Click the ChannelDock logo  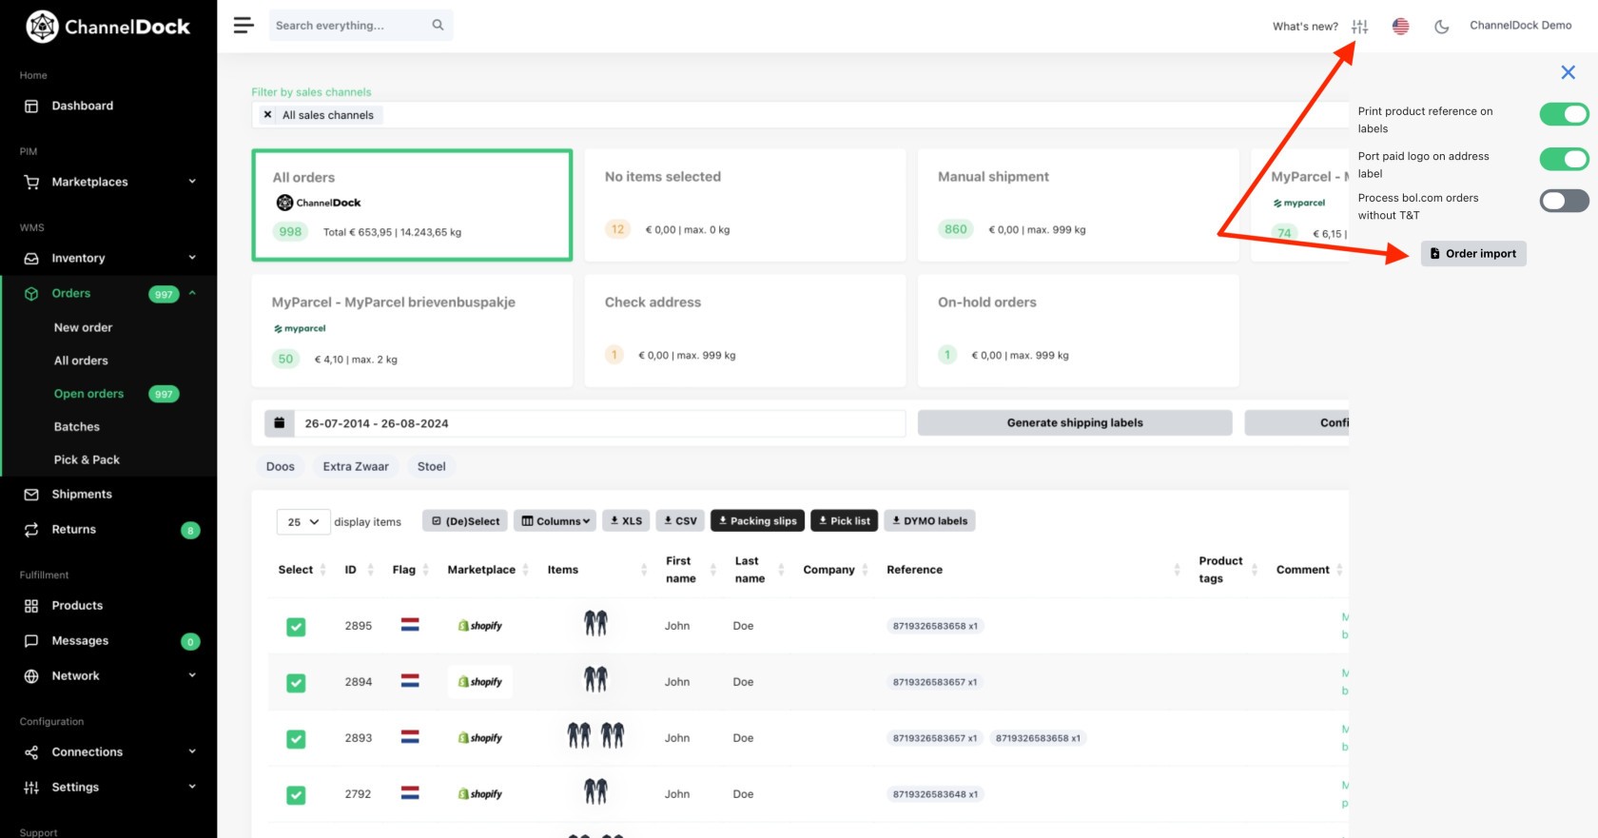click(x=108, y=27)
